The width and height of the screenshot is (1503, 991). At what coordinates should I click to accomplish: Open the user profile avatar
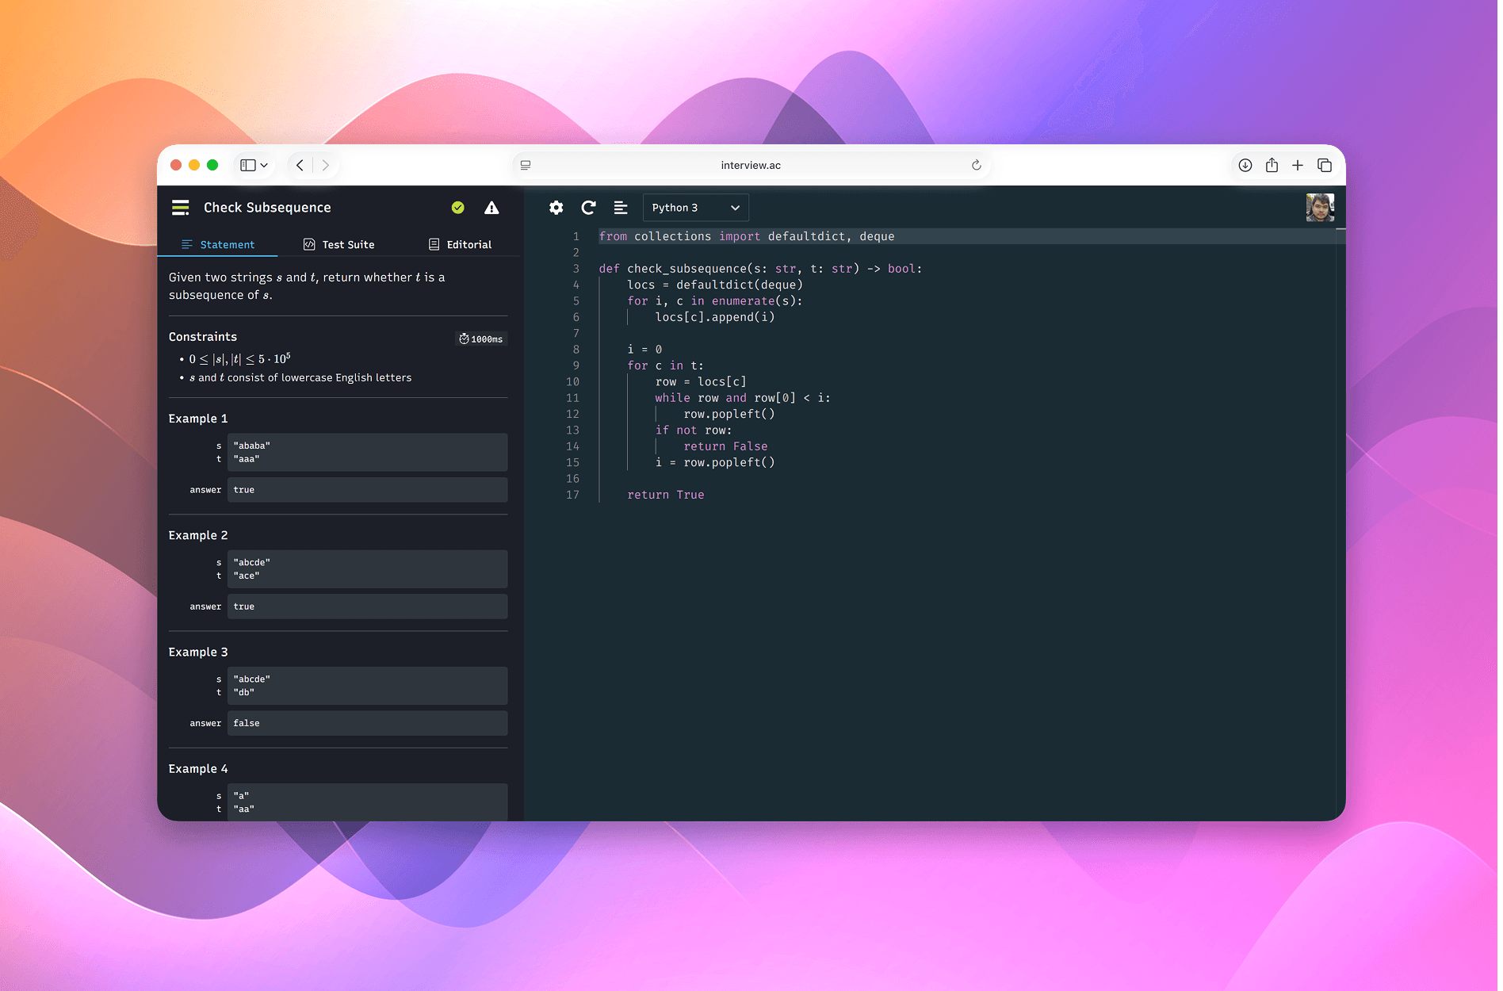(x=1320, y=208)
